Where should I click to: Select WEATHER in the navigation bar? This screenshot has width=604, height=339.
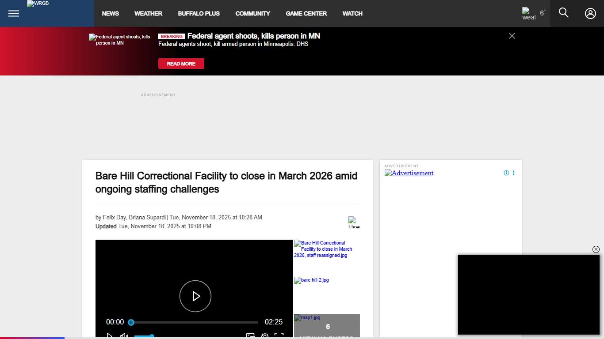148,13
